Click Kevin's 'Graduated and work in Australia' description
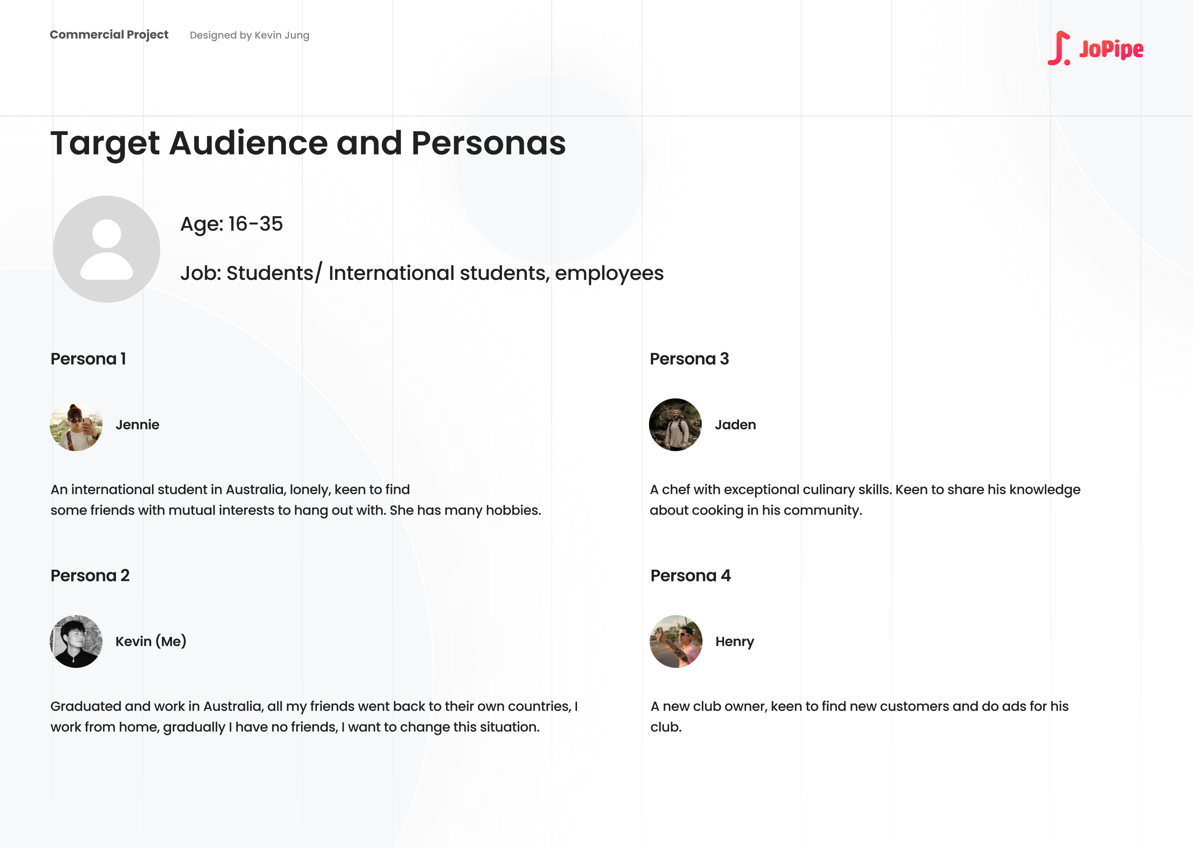Screen dimensions: 1193x848 [x=314, y=716]
